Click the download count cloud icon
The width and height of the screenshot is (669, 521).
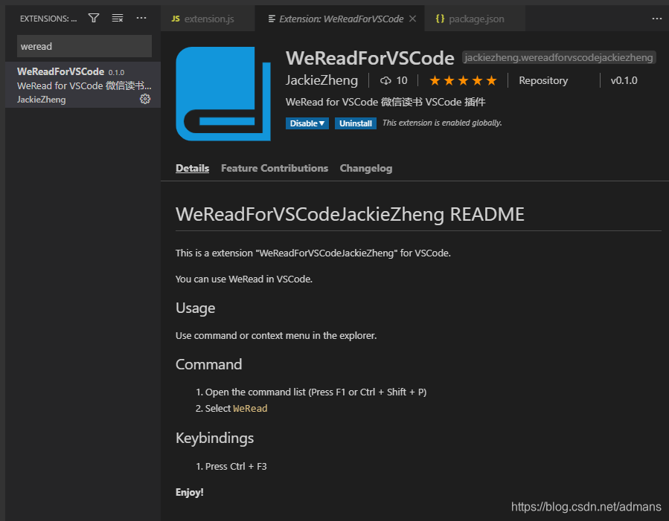(x=385, y=80)
